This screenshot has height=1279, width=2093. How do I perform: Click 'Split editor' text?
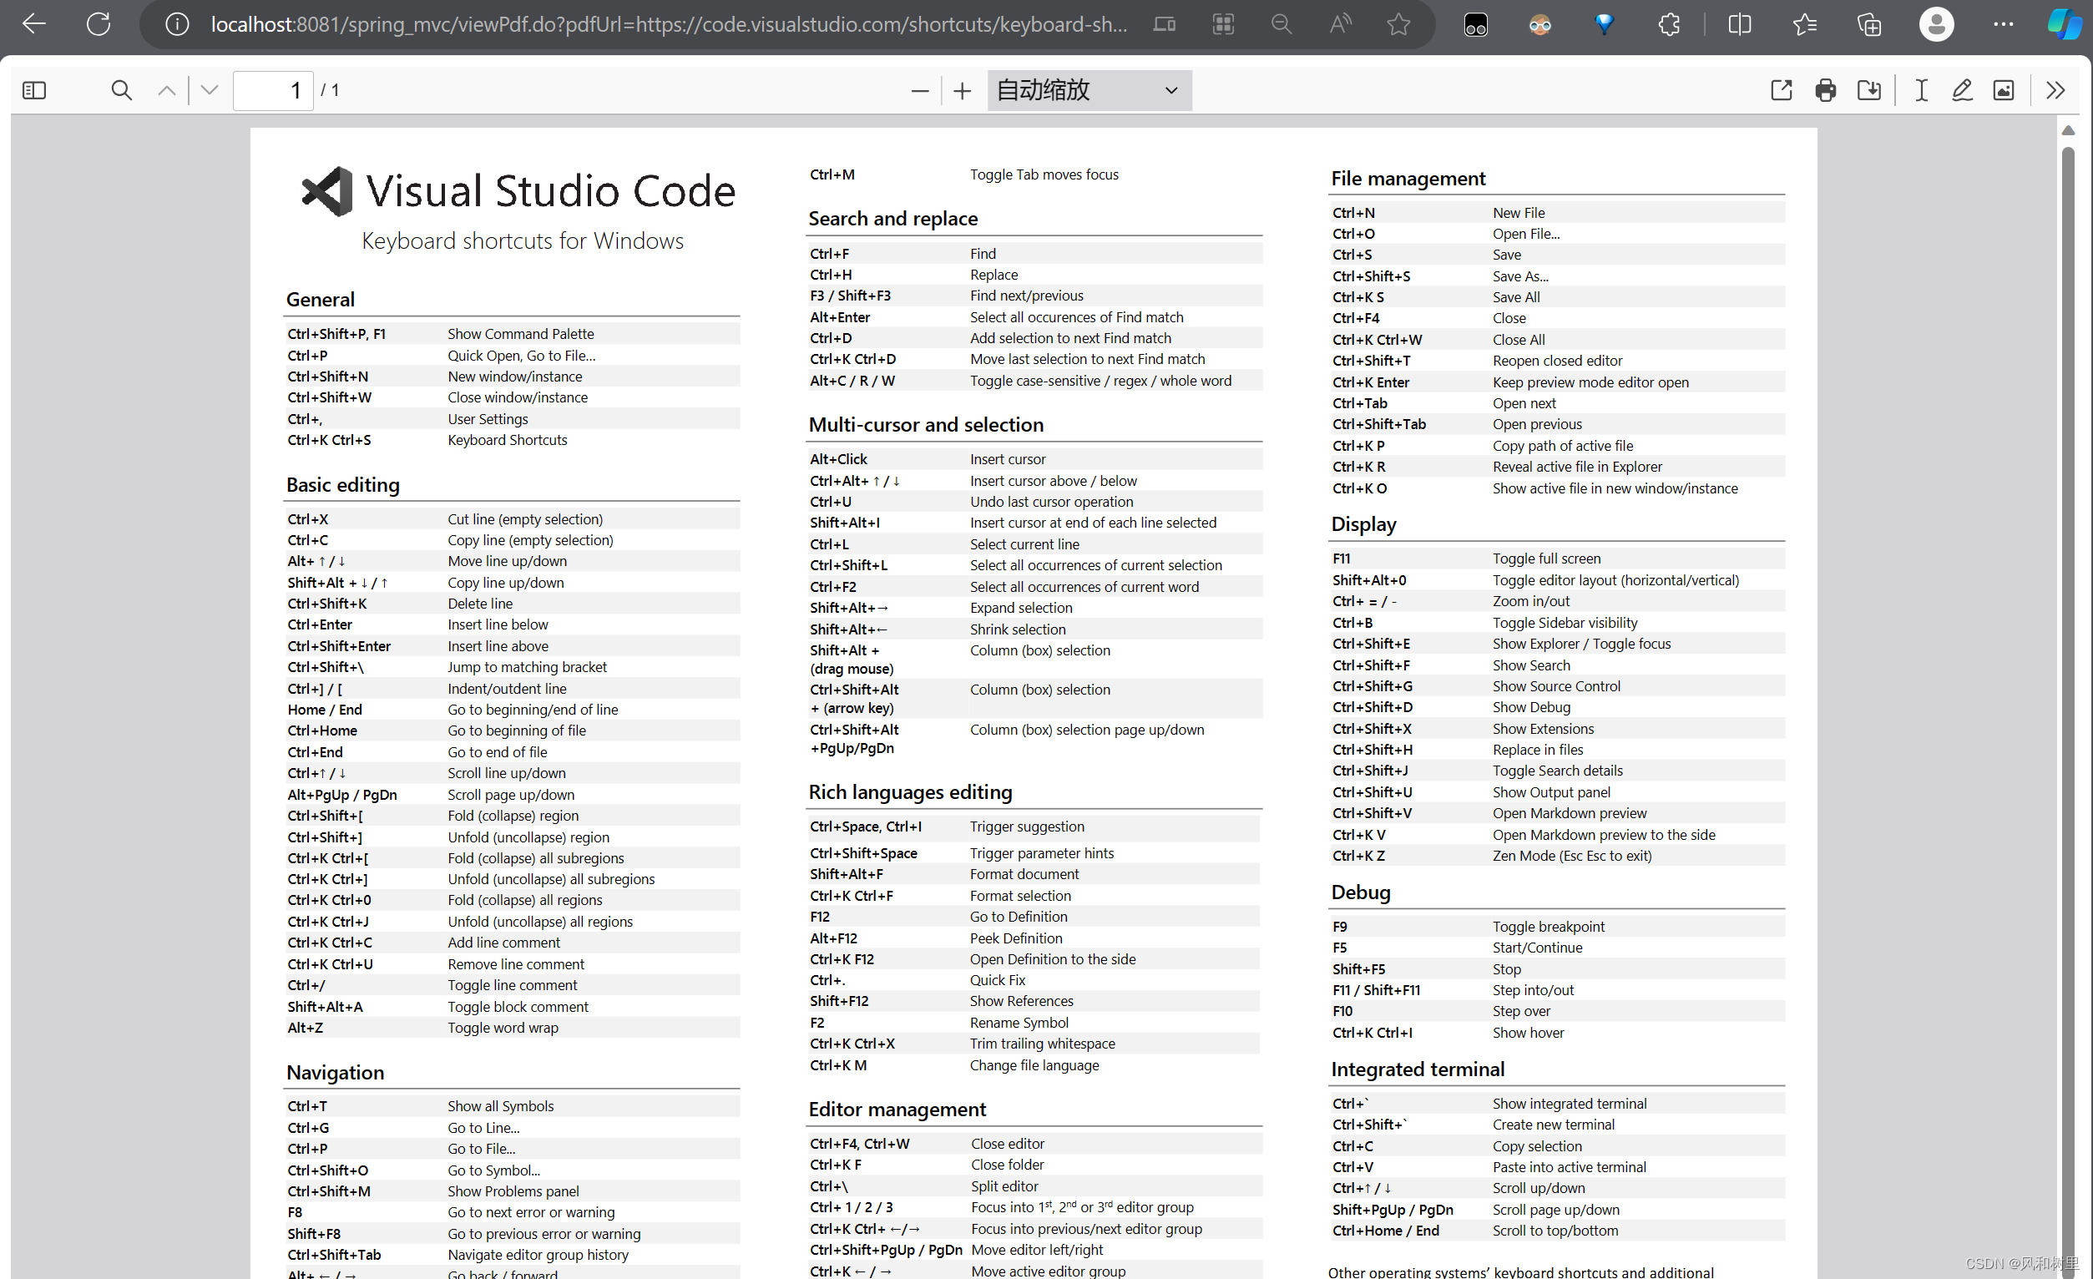pyautogui.click(x=1005, y=1186)
